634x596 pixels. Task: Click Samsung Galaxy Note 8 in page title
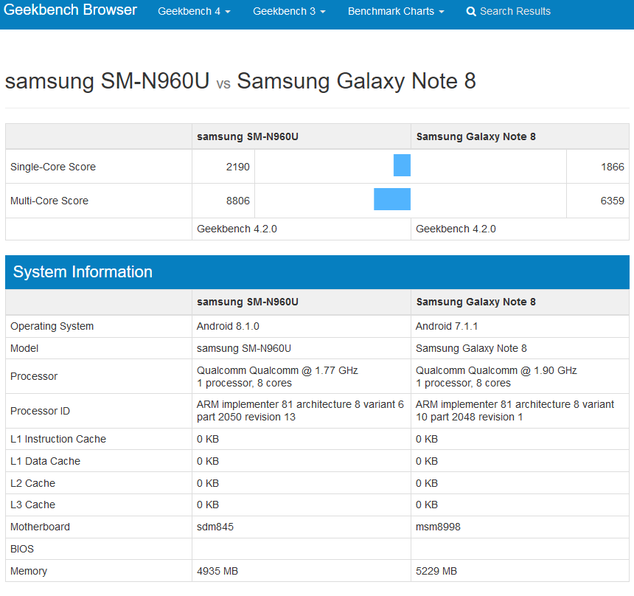(x=356, y=81)
